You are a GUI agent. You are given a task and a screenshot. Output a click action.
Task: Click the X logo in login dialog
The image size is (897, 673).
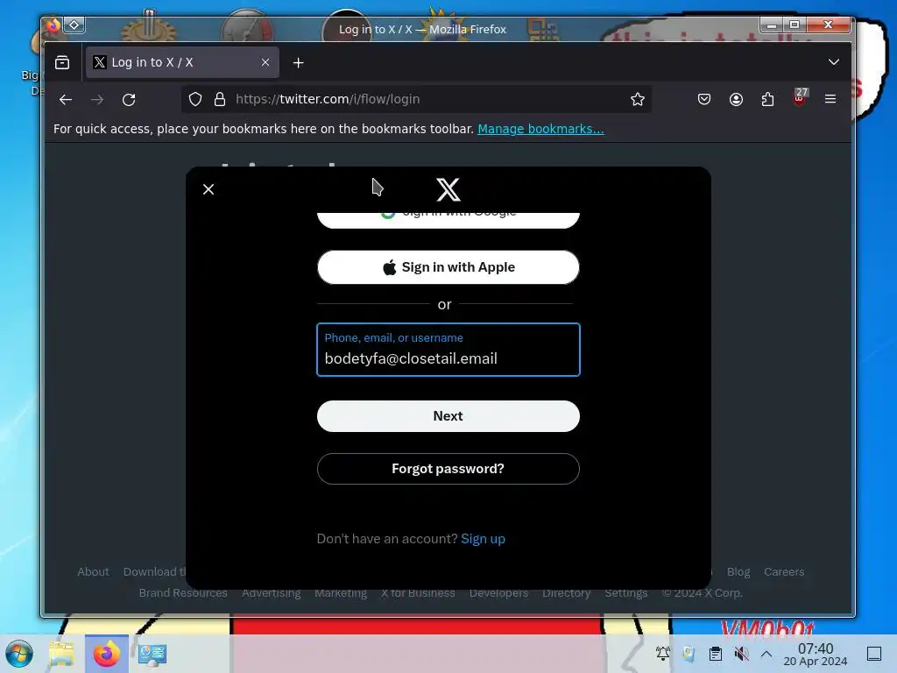point(448,189)
